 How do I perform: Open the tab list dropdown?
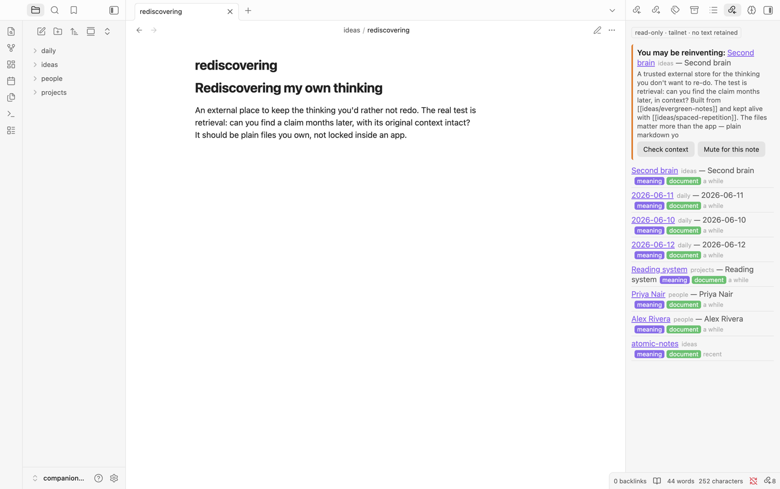tap(612, 11)
